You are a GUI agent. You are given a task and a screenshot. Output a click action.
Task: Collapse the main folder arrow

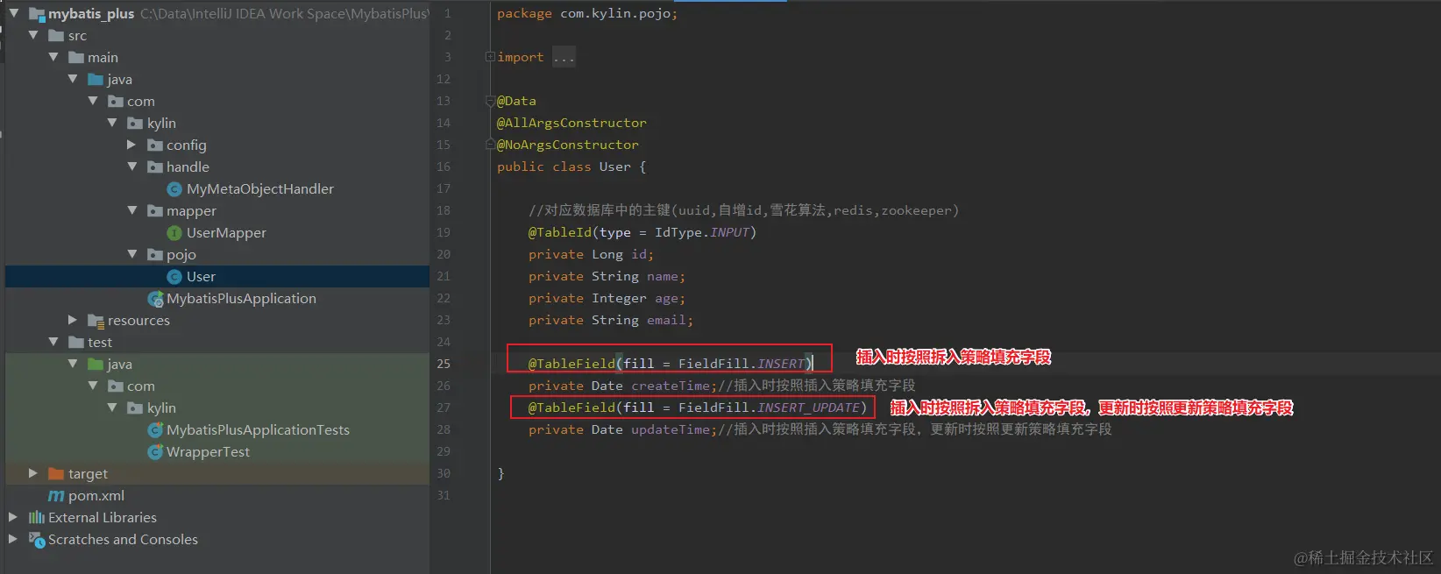(53, 57)
